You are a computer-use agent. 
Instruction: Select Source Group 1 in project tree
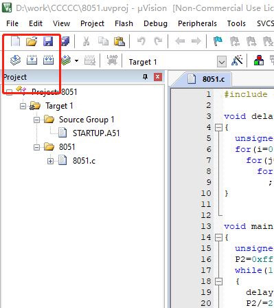pos(87,120)
